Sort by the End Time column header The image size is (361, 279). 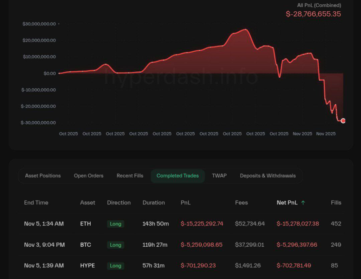tap(36, 203)
